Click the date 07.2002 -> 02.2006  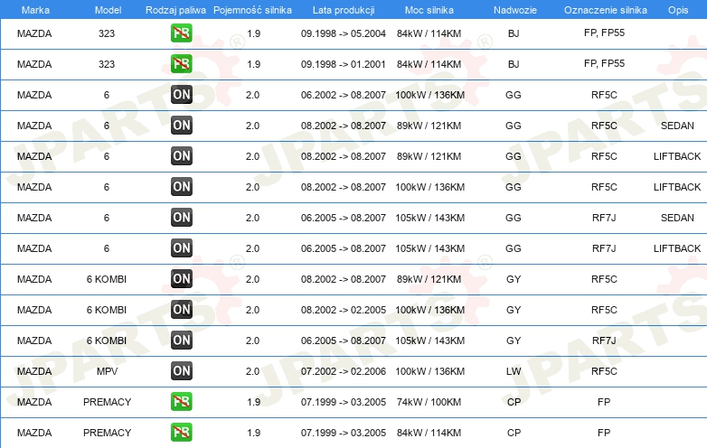[x=344, y=371]
